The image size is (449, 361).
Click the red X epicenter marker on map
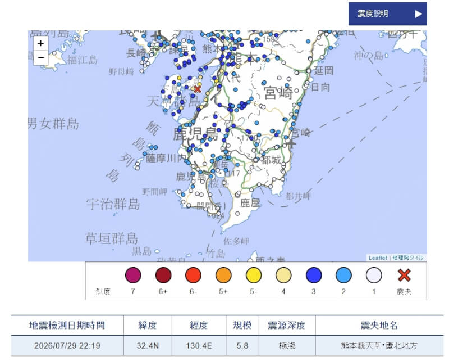pyautogui.click(x=198, y=89)
